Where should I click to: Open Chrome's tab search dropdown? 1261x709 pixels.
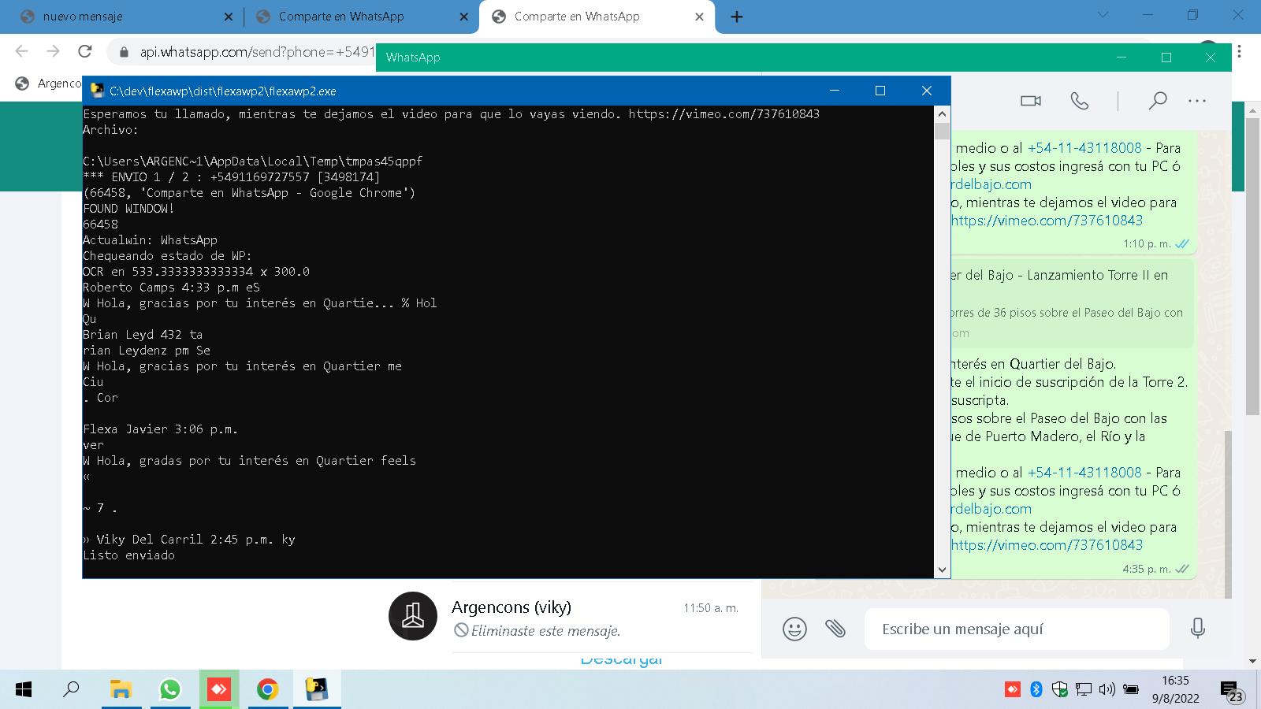(x=1103, y=15)
